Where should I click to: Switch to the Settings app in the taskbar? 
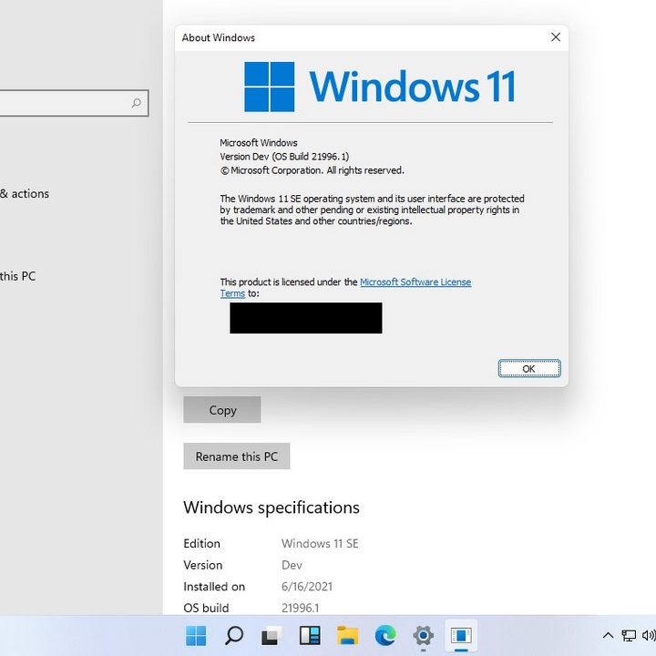coord(423,636)
